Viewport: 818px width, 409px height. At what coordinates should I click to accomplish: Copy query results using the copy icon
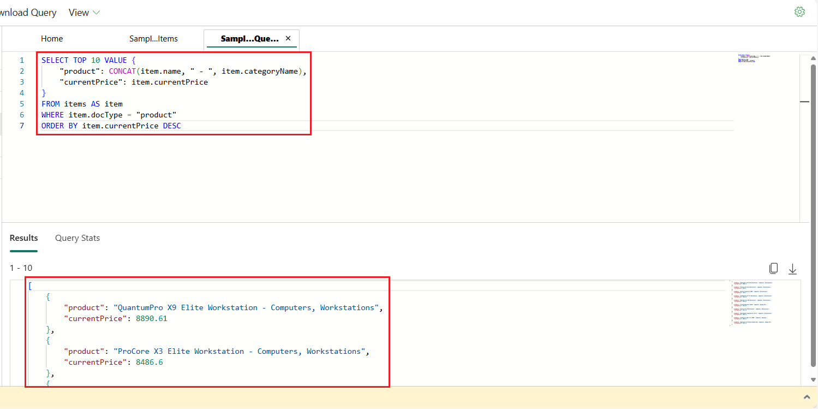click(x=773, y=268)
